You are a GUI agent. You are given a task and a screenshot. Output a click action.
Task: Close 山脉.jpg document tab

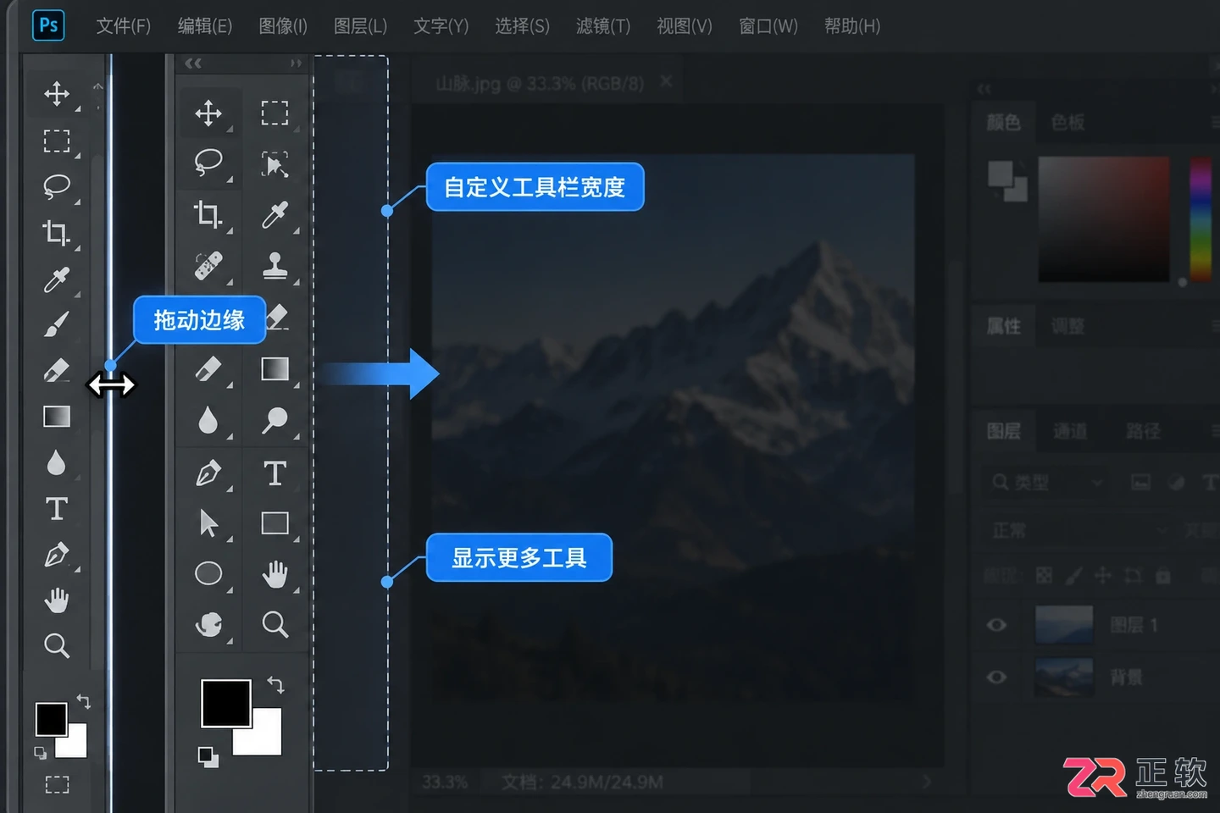click(x=666, y=81)
